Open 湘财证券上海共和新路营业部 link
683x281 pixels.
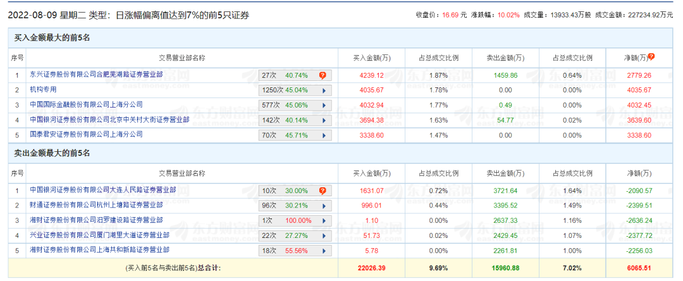pos(99,250)
